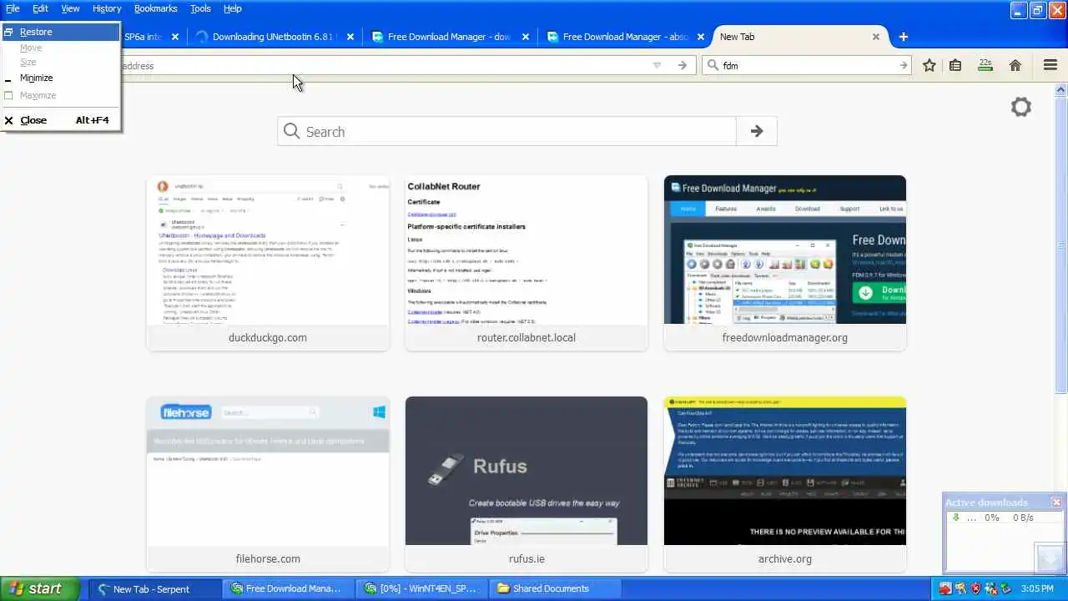Click the green download arrow in Active downloads
1068x601 pixels.
tap(956, 518)
